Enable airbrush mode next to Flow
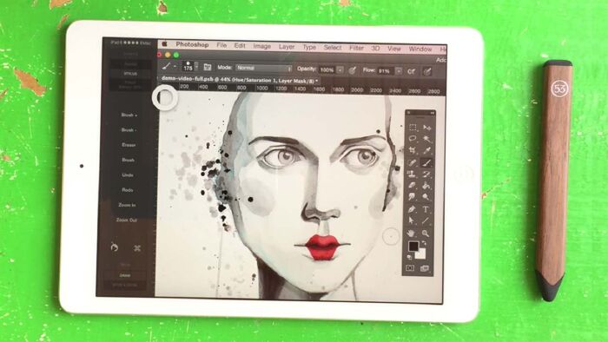Viewport: 608px width, 342px height. tap(412, 71)
